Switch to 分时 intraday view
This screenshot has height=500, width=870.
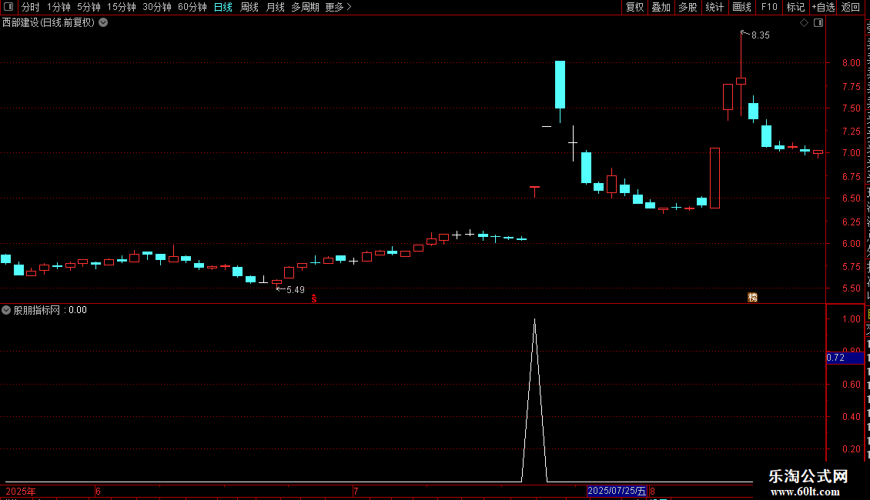click(x=31, y=7)
